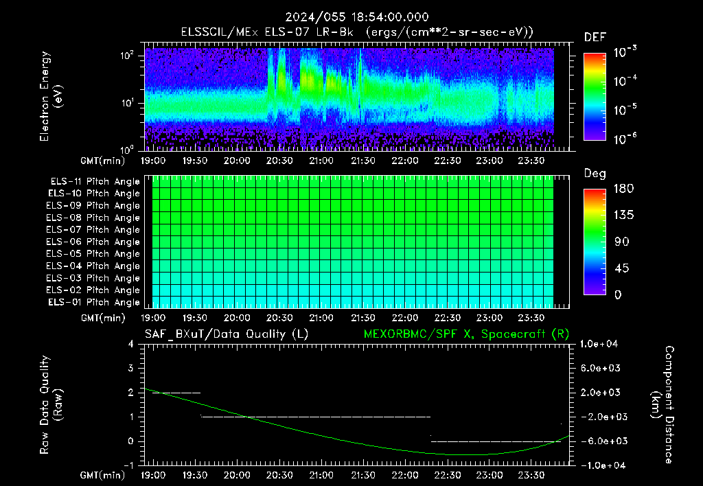Select the ELS-03 Pitch Angle label

pyautogui.click(x=93, y=278)
